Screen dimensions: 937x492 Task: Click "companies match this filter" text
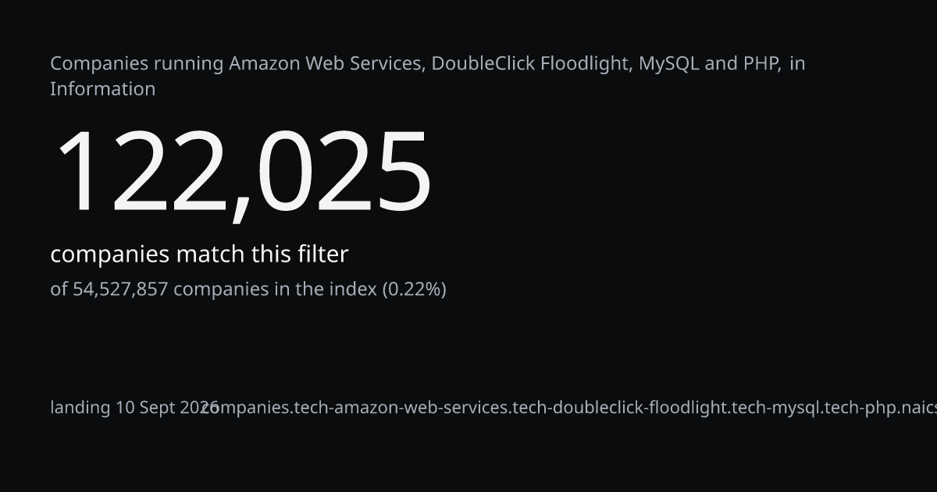[199, 255]
